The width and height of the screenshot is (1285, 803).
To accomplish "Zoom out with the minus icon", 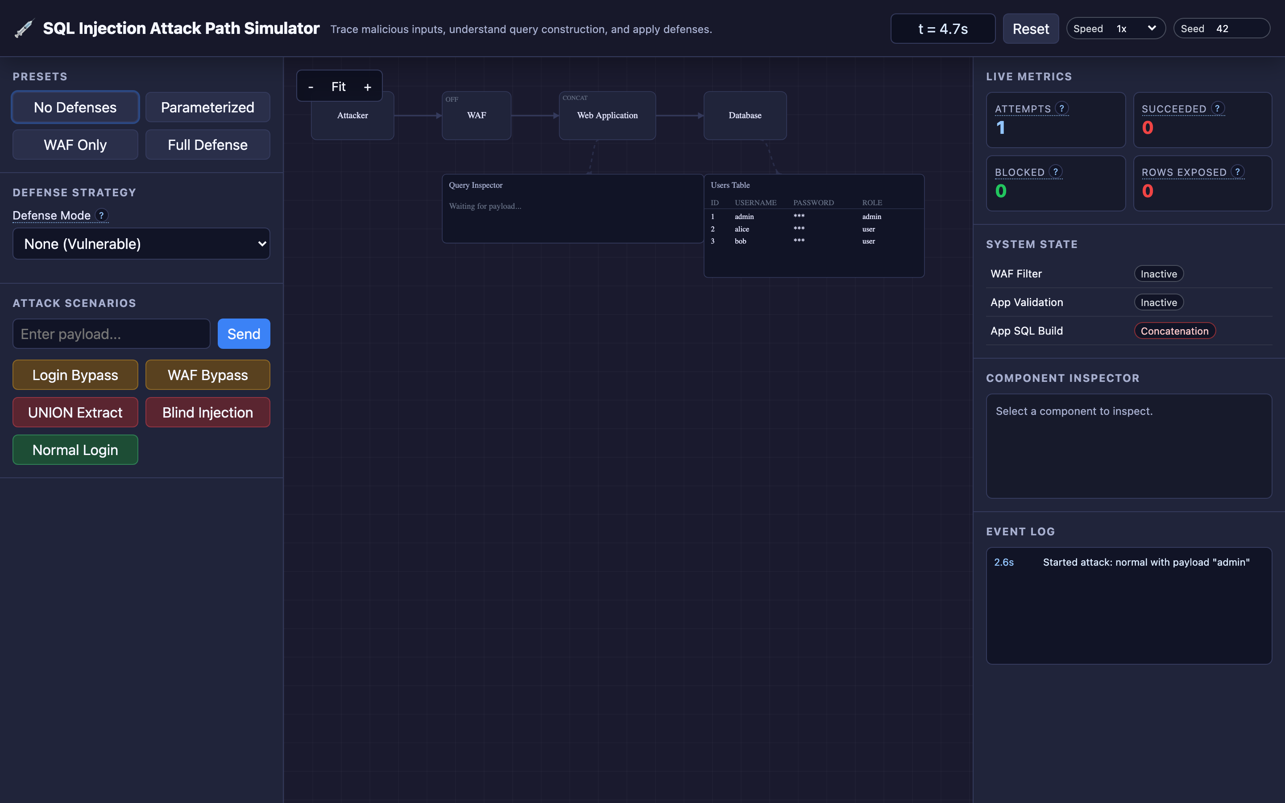I will pyautogui.click(x=311, y=87).
